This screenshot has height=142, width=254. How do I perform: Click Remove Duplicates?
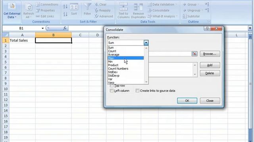pyautogui.click(x=138, y=11)
